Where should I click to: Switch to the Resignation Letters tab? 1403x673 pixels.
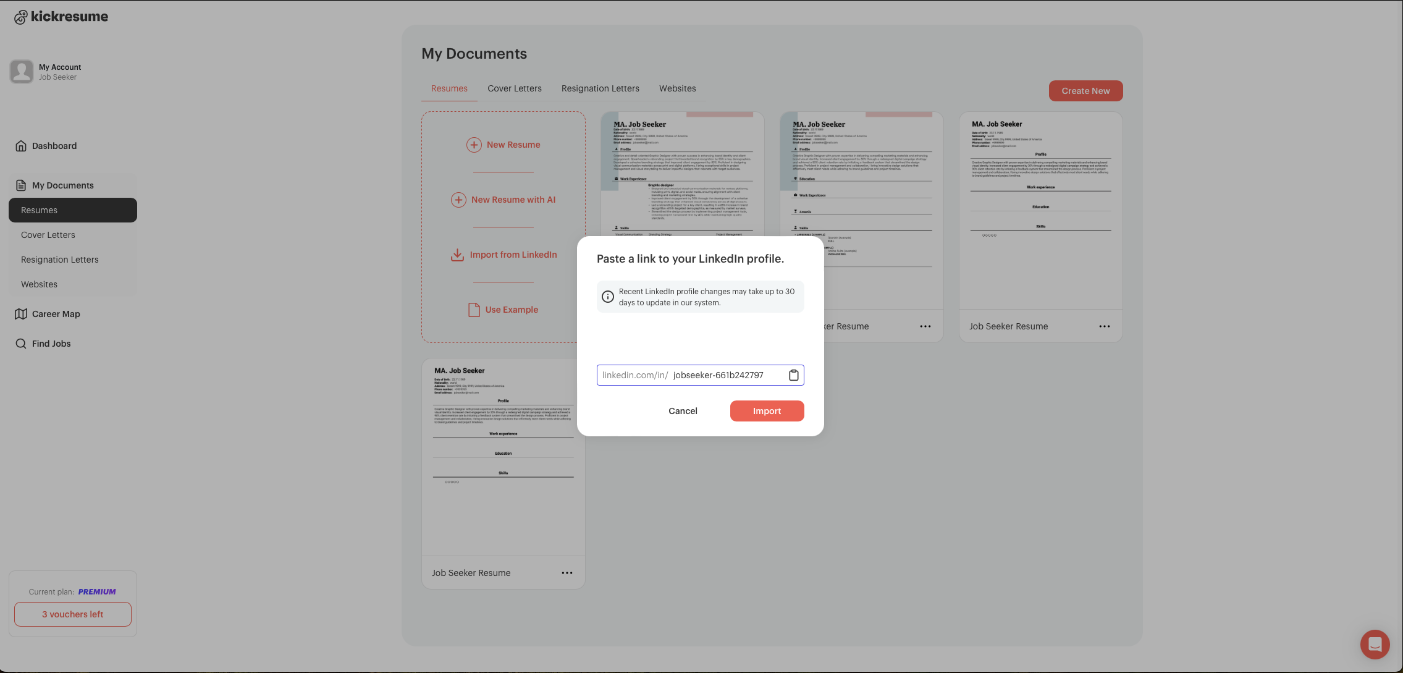click(600, 88)
